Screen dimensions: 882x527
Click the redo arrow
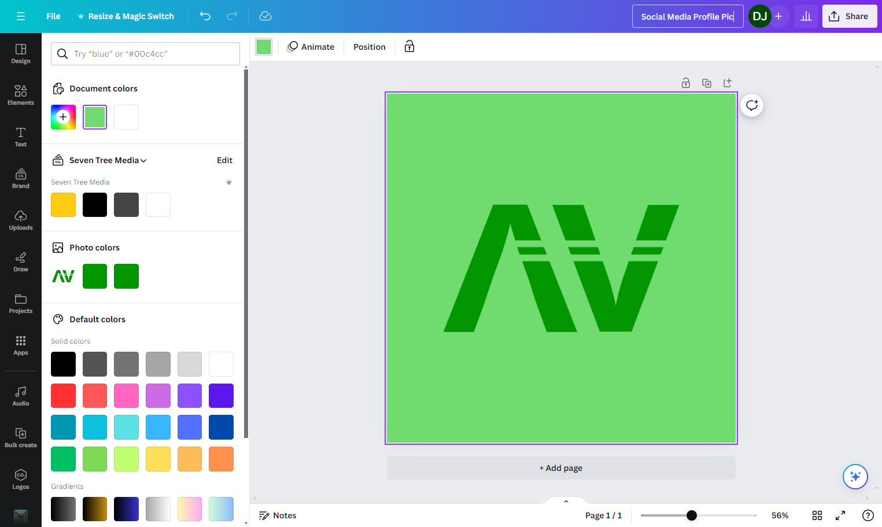[x=232, y=16]
